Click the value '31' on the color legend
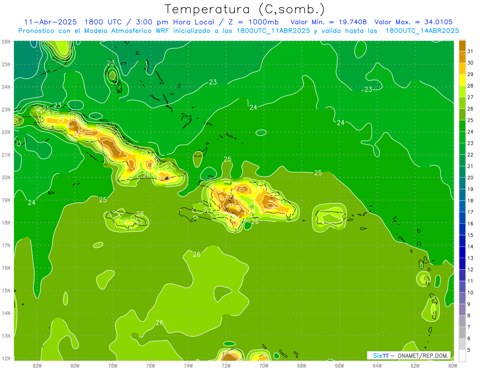 coord(471,51)
